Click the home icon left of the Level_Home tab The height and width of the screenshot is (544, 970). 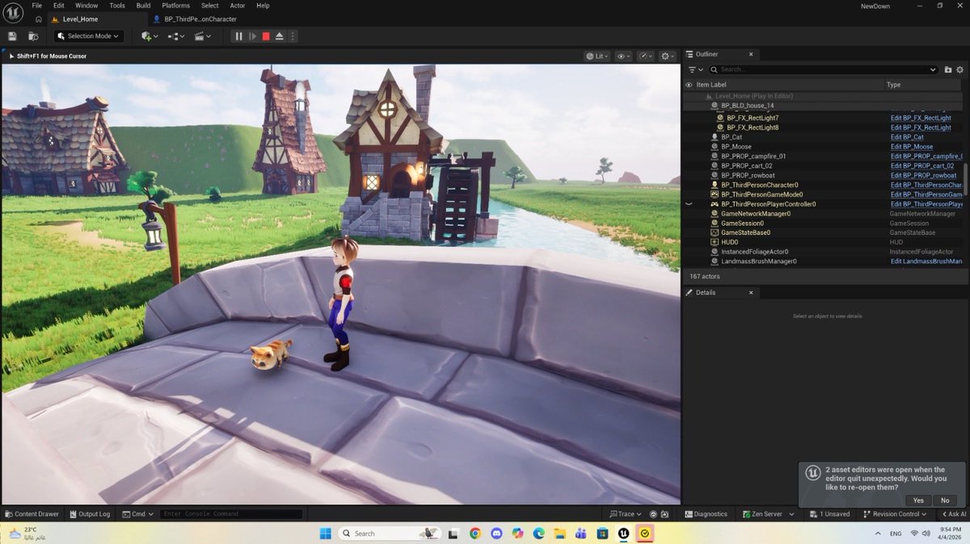[38, 19]
